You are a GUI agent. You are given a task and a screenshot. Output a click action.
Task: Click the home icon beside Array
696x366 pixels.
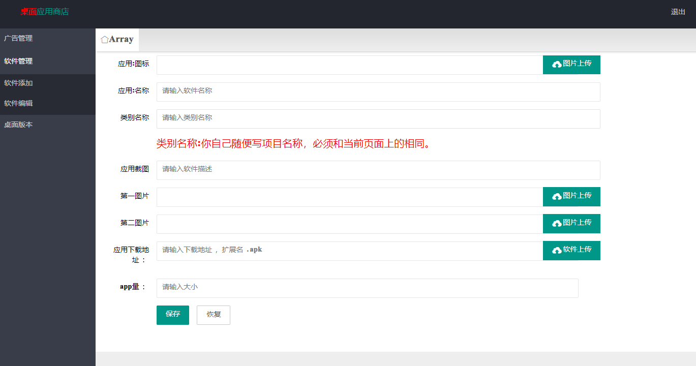pyautogui.click(x=104, y=40)
